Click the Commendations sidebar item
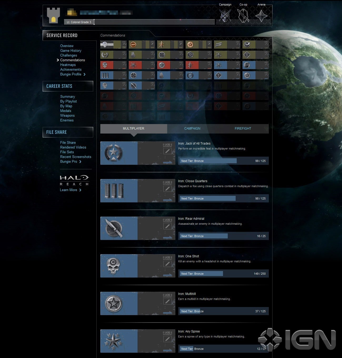Viewport: 342px width, 358px height. [73, 60]
